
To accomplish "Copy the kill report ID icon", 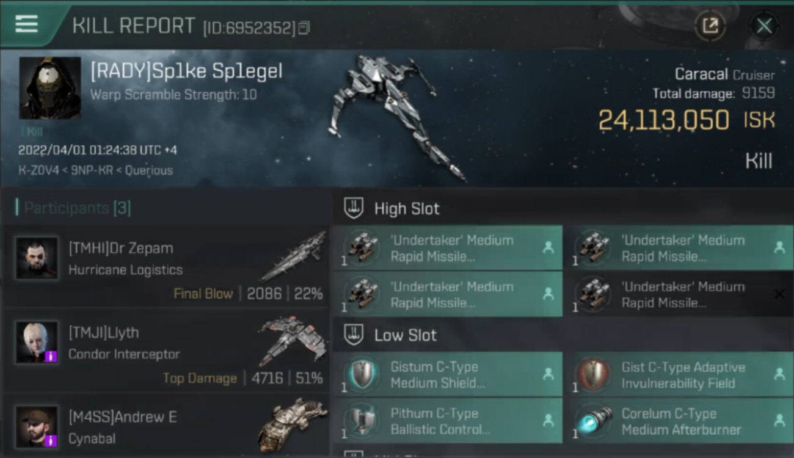I will click(304, 27).
